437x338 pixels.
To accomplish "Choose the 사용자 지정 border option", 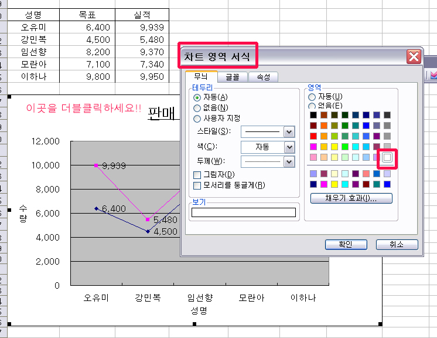I will coord(217,119).
